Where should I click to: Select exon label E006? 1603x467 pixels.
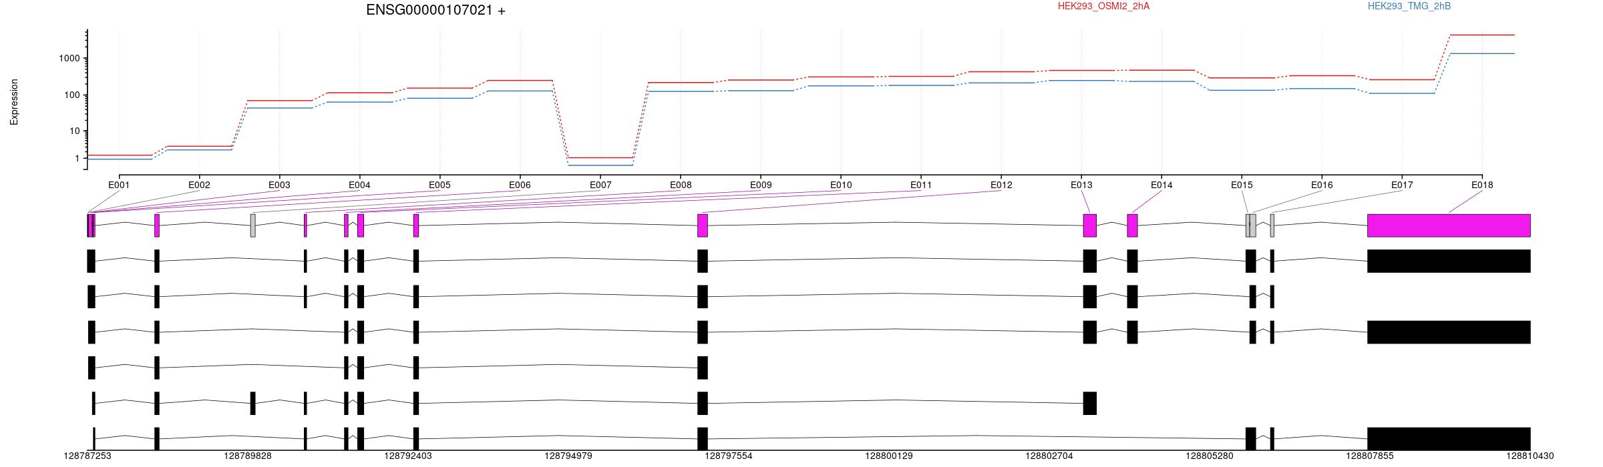[520, 185]
